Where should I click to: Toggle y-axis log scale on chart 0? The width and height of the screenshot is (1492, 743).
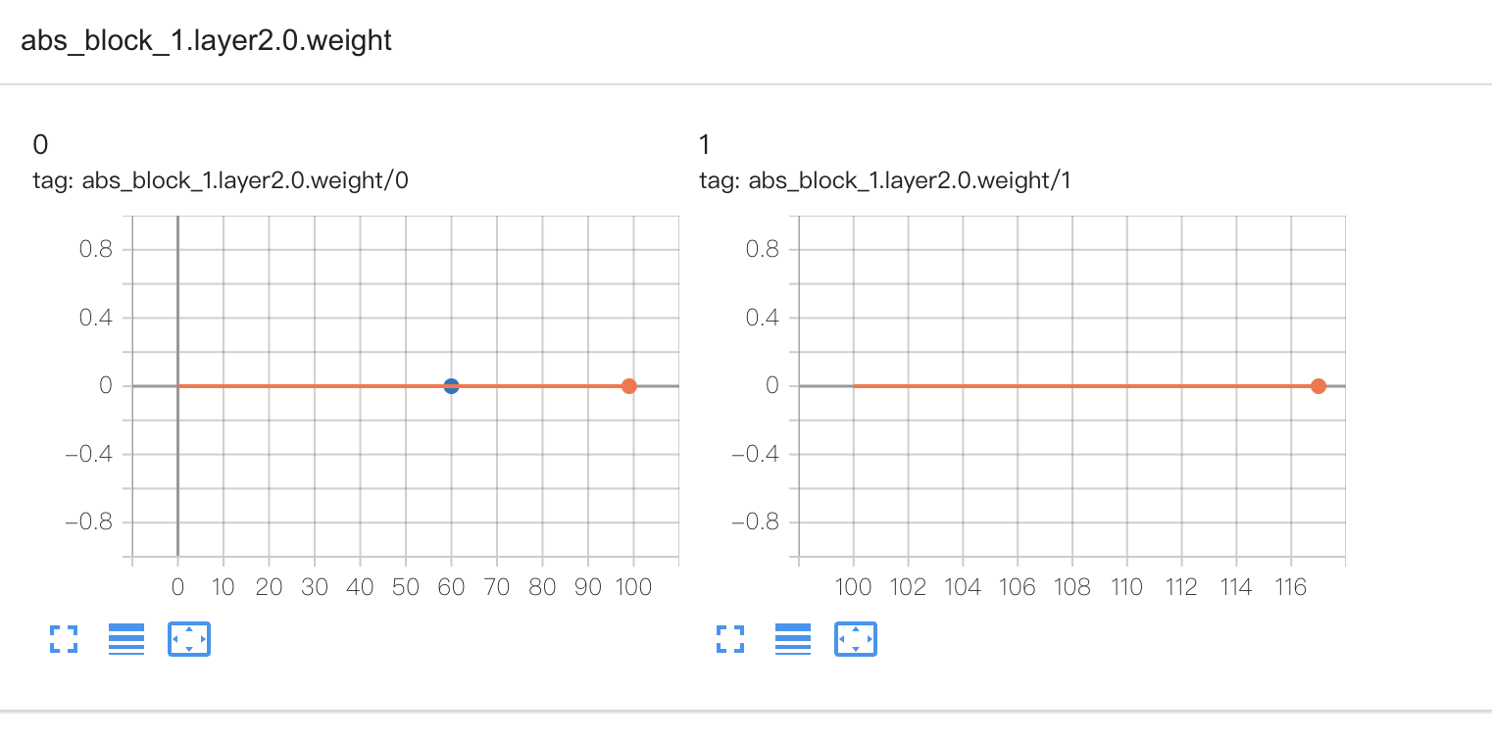click(x=126, y=639)
